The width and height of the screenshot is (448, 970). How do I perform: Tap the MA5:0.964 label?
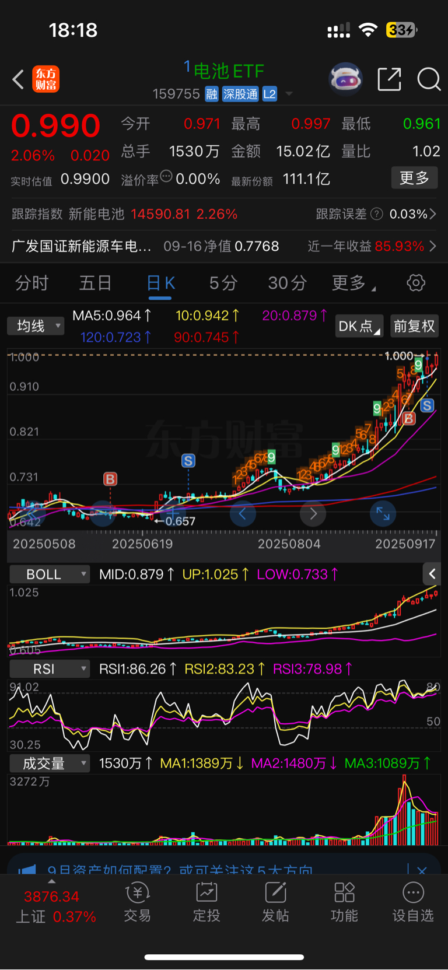coord(112,316)
